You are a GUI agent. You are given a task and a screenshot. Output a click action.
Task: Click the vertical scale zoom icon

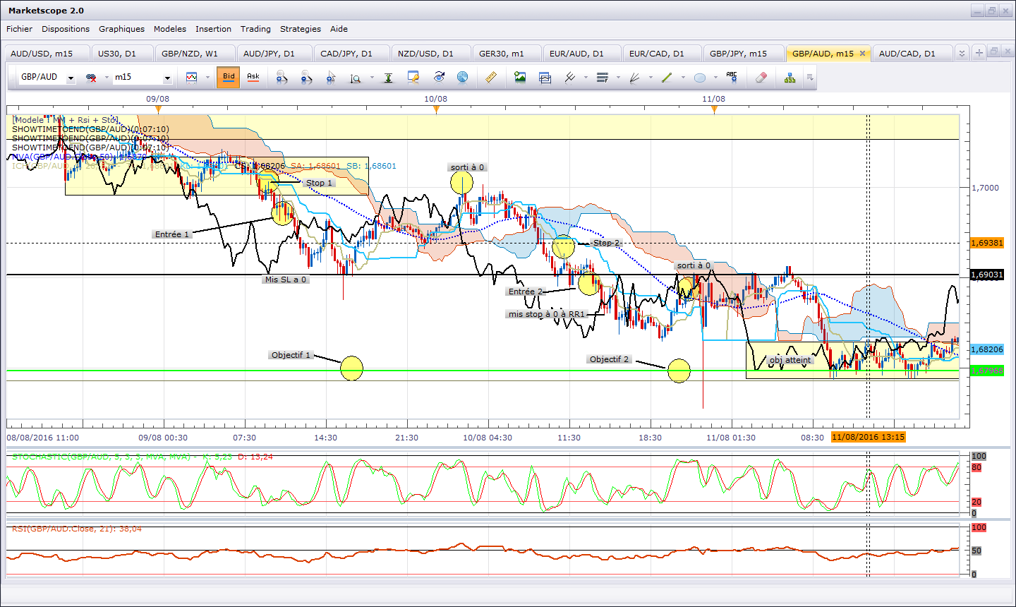point(356,77)
